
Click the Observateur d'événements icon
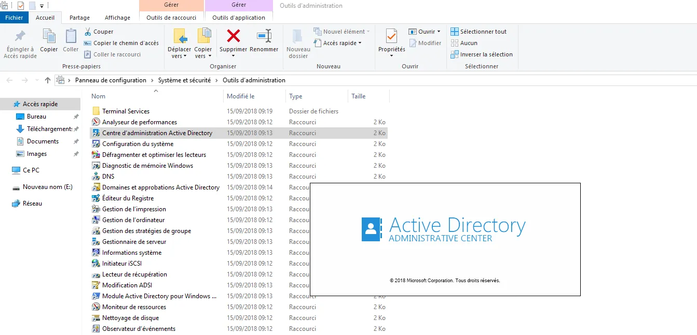pos(96,329)
